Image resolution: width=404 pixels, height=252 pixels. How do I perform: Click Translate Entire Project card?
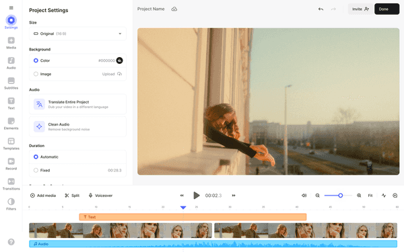(77, 104)
